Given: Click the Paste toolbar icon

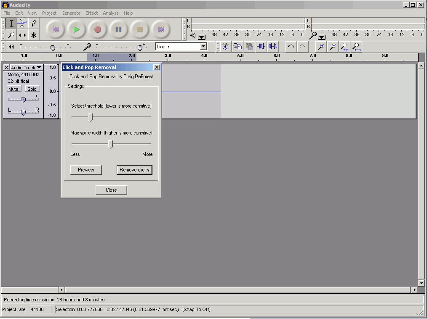Looking at the screenshot, I should pos(249,47).
